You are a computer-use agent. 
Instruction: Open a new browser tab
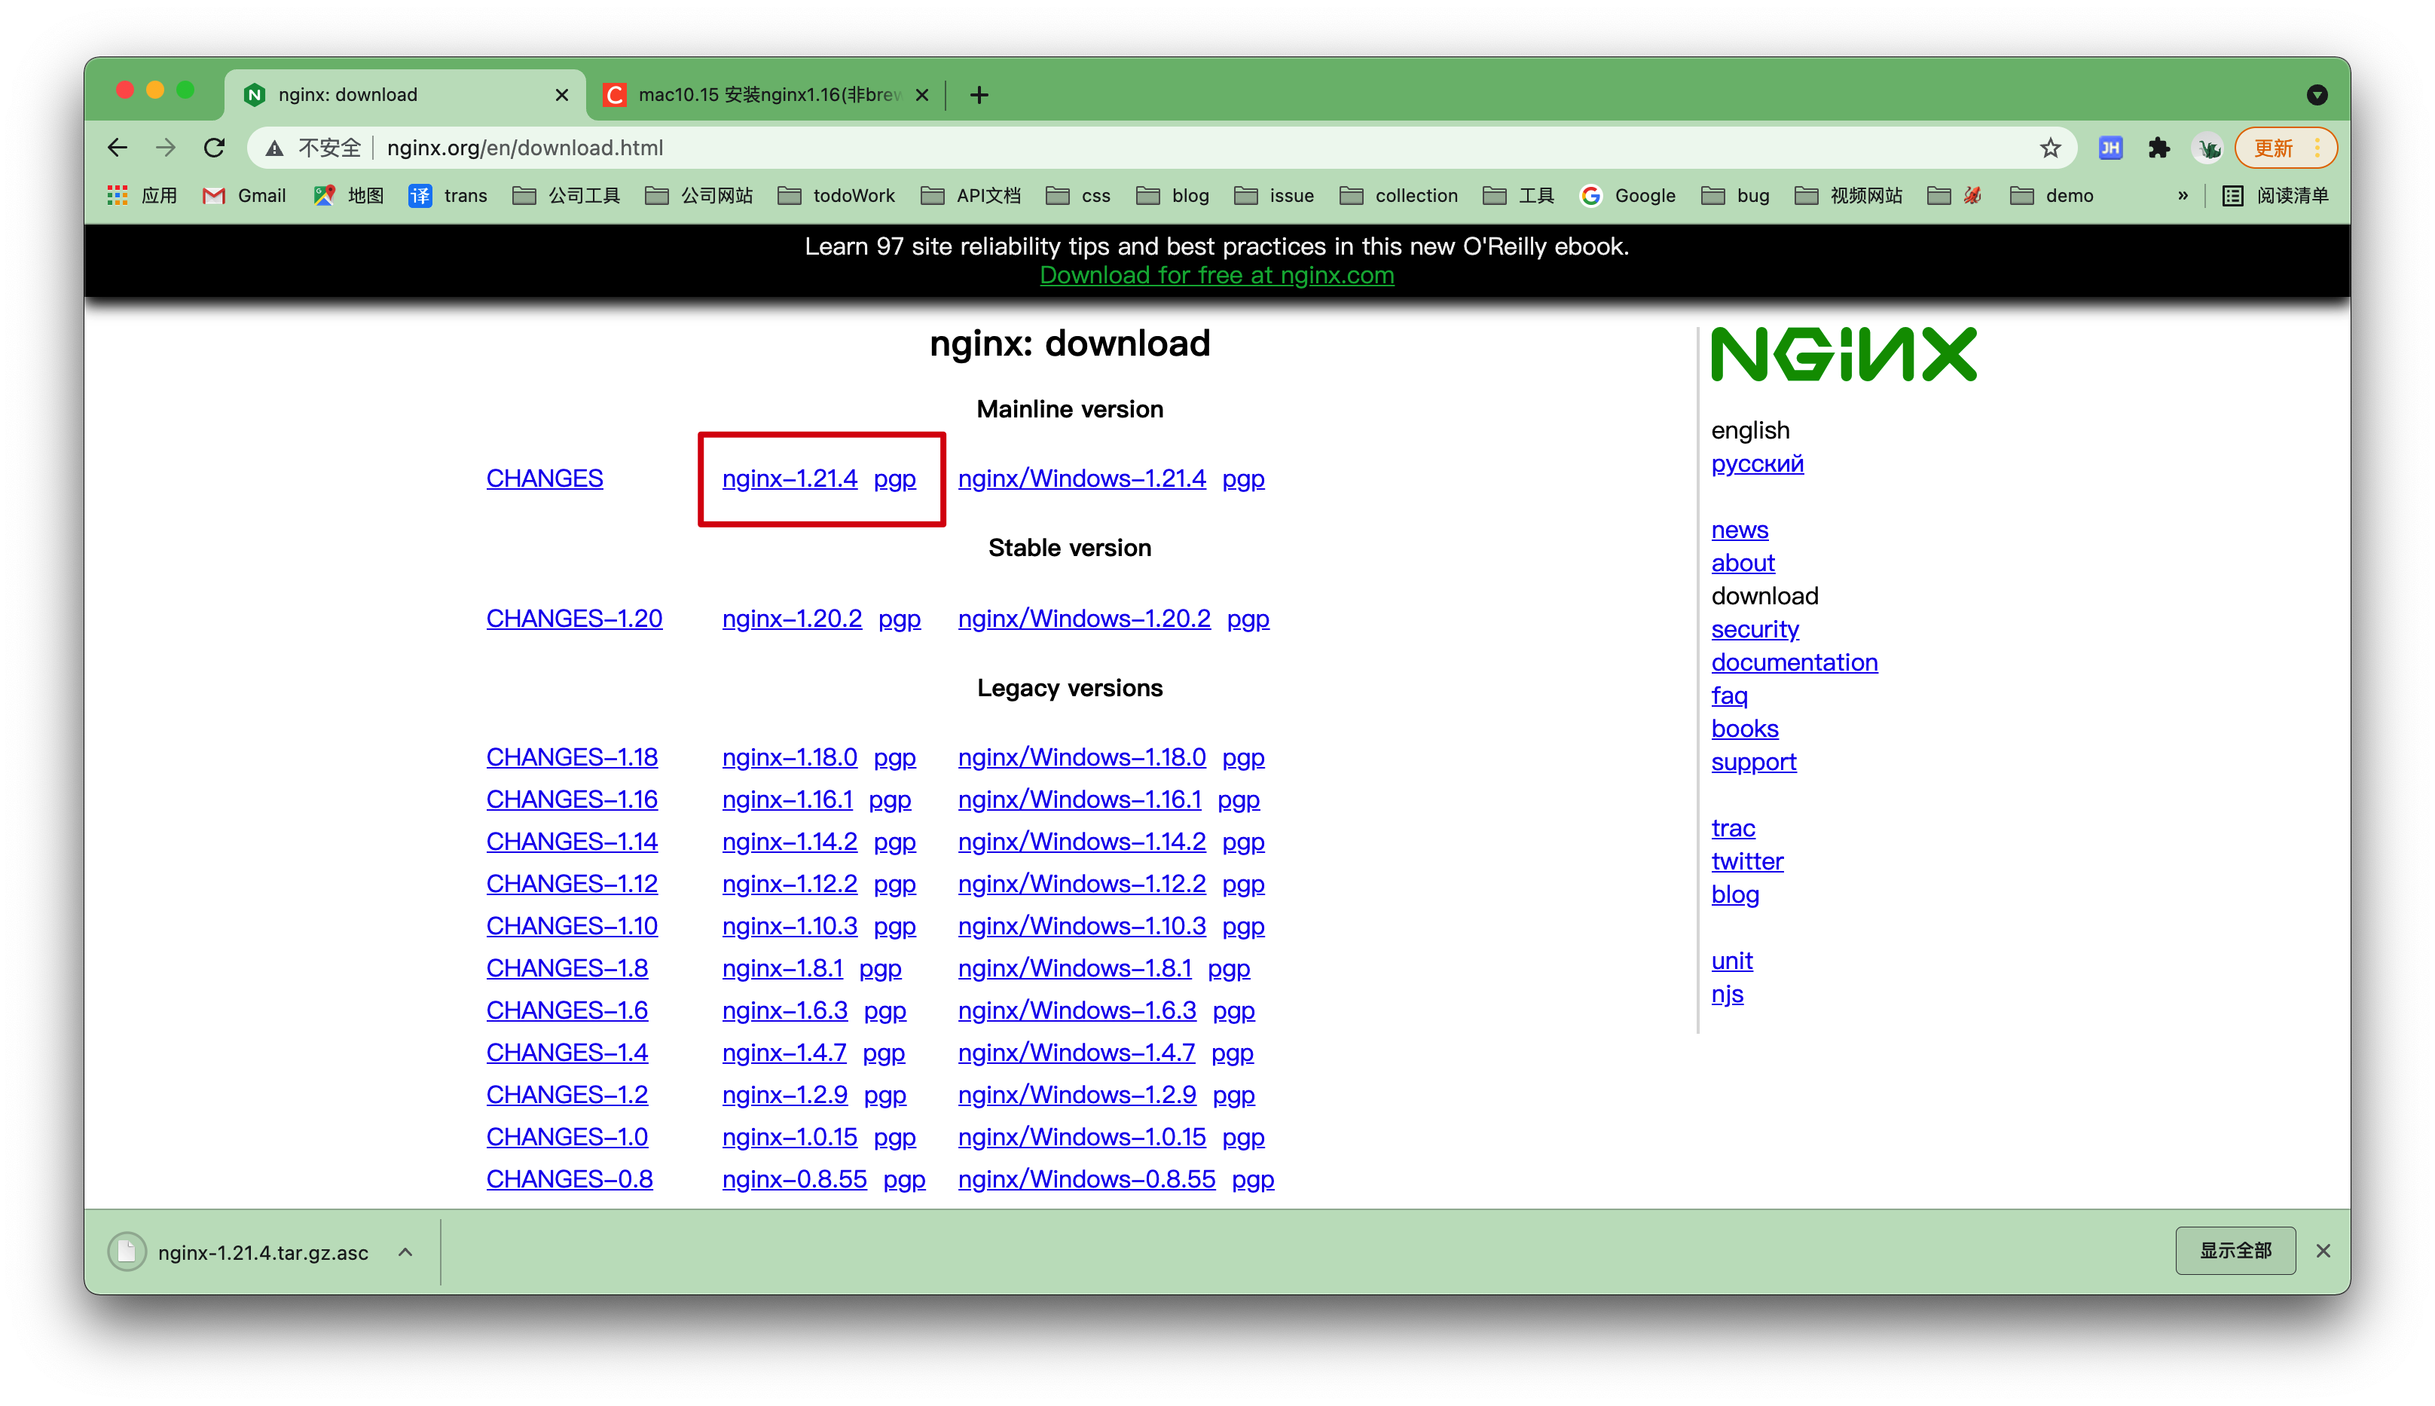tap(979, 95)
